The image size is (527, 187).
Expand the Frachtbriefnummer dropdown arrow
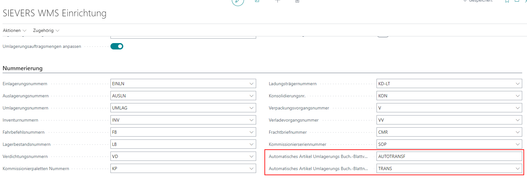(x=517, y=132)
